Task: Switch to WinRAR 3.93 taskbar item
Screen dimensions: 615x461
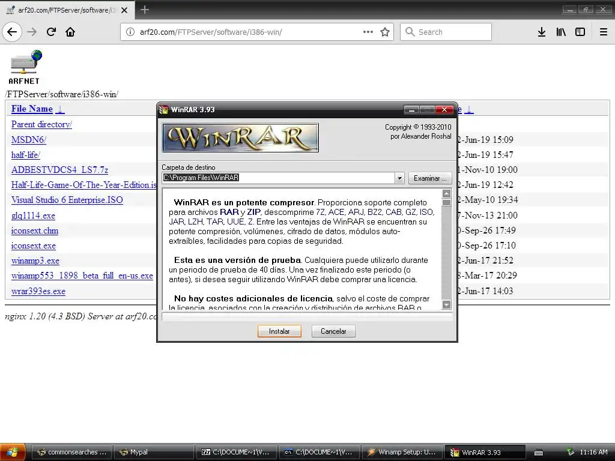Action: click(485, 453)
